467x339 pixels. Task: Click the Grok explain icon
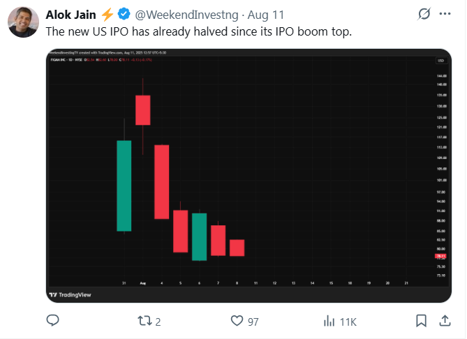424,14
